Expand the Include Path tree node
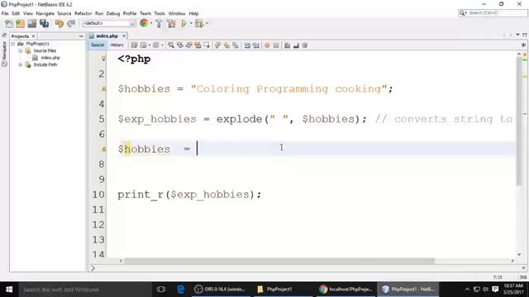The width and height of the screenshot is (529, 297). coord(20,64)
